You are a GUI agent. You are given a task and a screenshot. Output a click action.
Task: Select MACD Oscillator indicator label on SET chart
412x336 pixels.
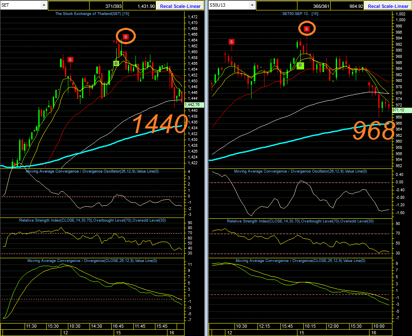[x=92, y=171]
